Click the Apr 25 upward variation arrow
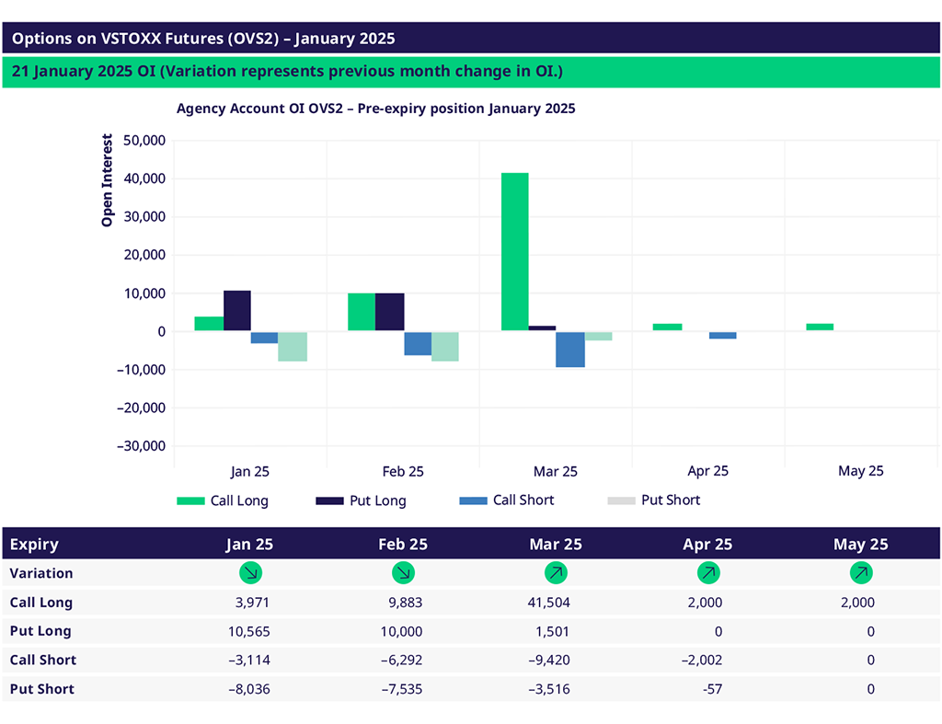 (707, 573)
